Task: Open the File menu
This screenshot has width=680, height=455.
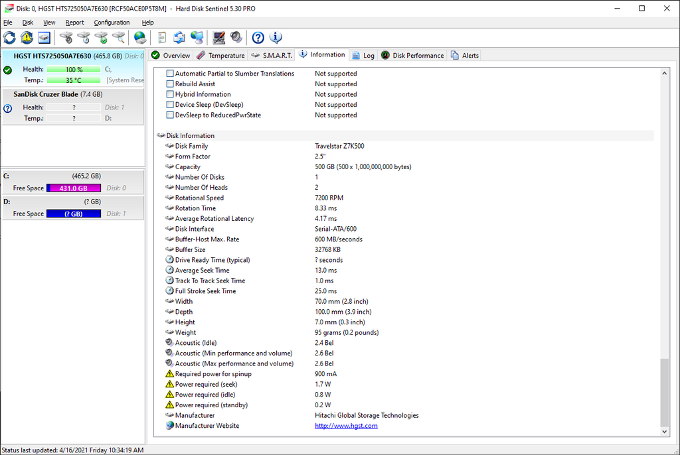Action: (x=8, y=23)
